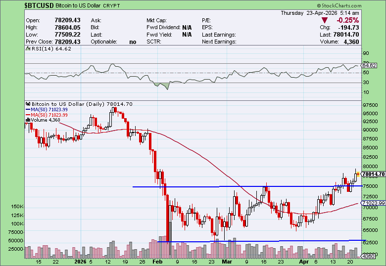This screenshot has height=266, width=386.
Task: Select the upper blue resistance line near 75000
Action: tap(247, 186)
